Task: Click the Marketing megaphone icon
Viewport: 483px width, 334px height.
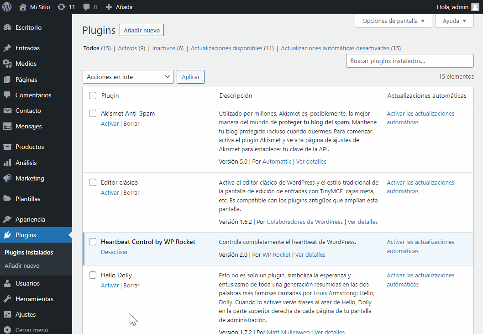Action: (7, 178)
